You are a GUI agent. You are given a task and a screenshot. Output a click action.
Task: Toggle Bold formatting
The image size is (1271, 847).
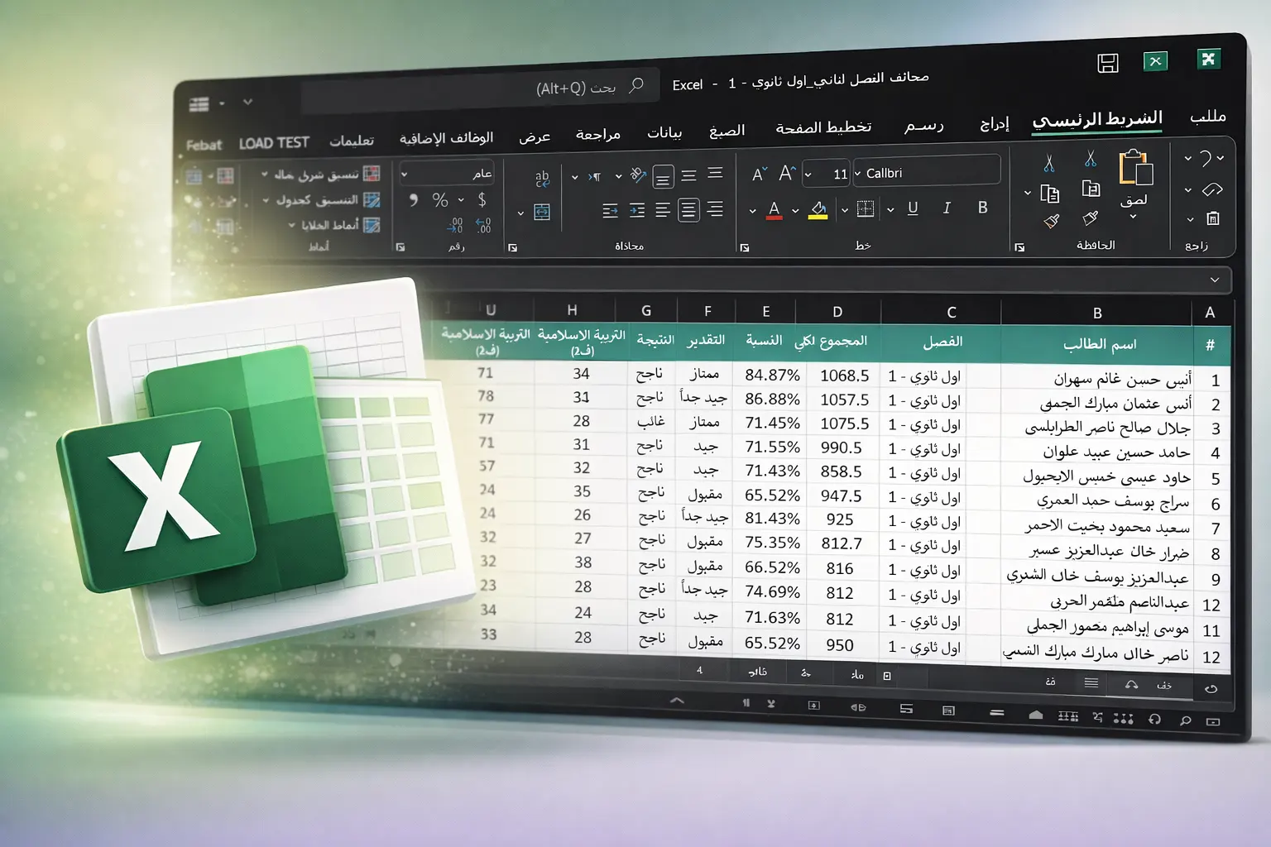[982, 208]
